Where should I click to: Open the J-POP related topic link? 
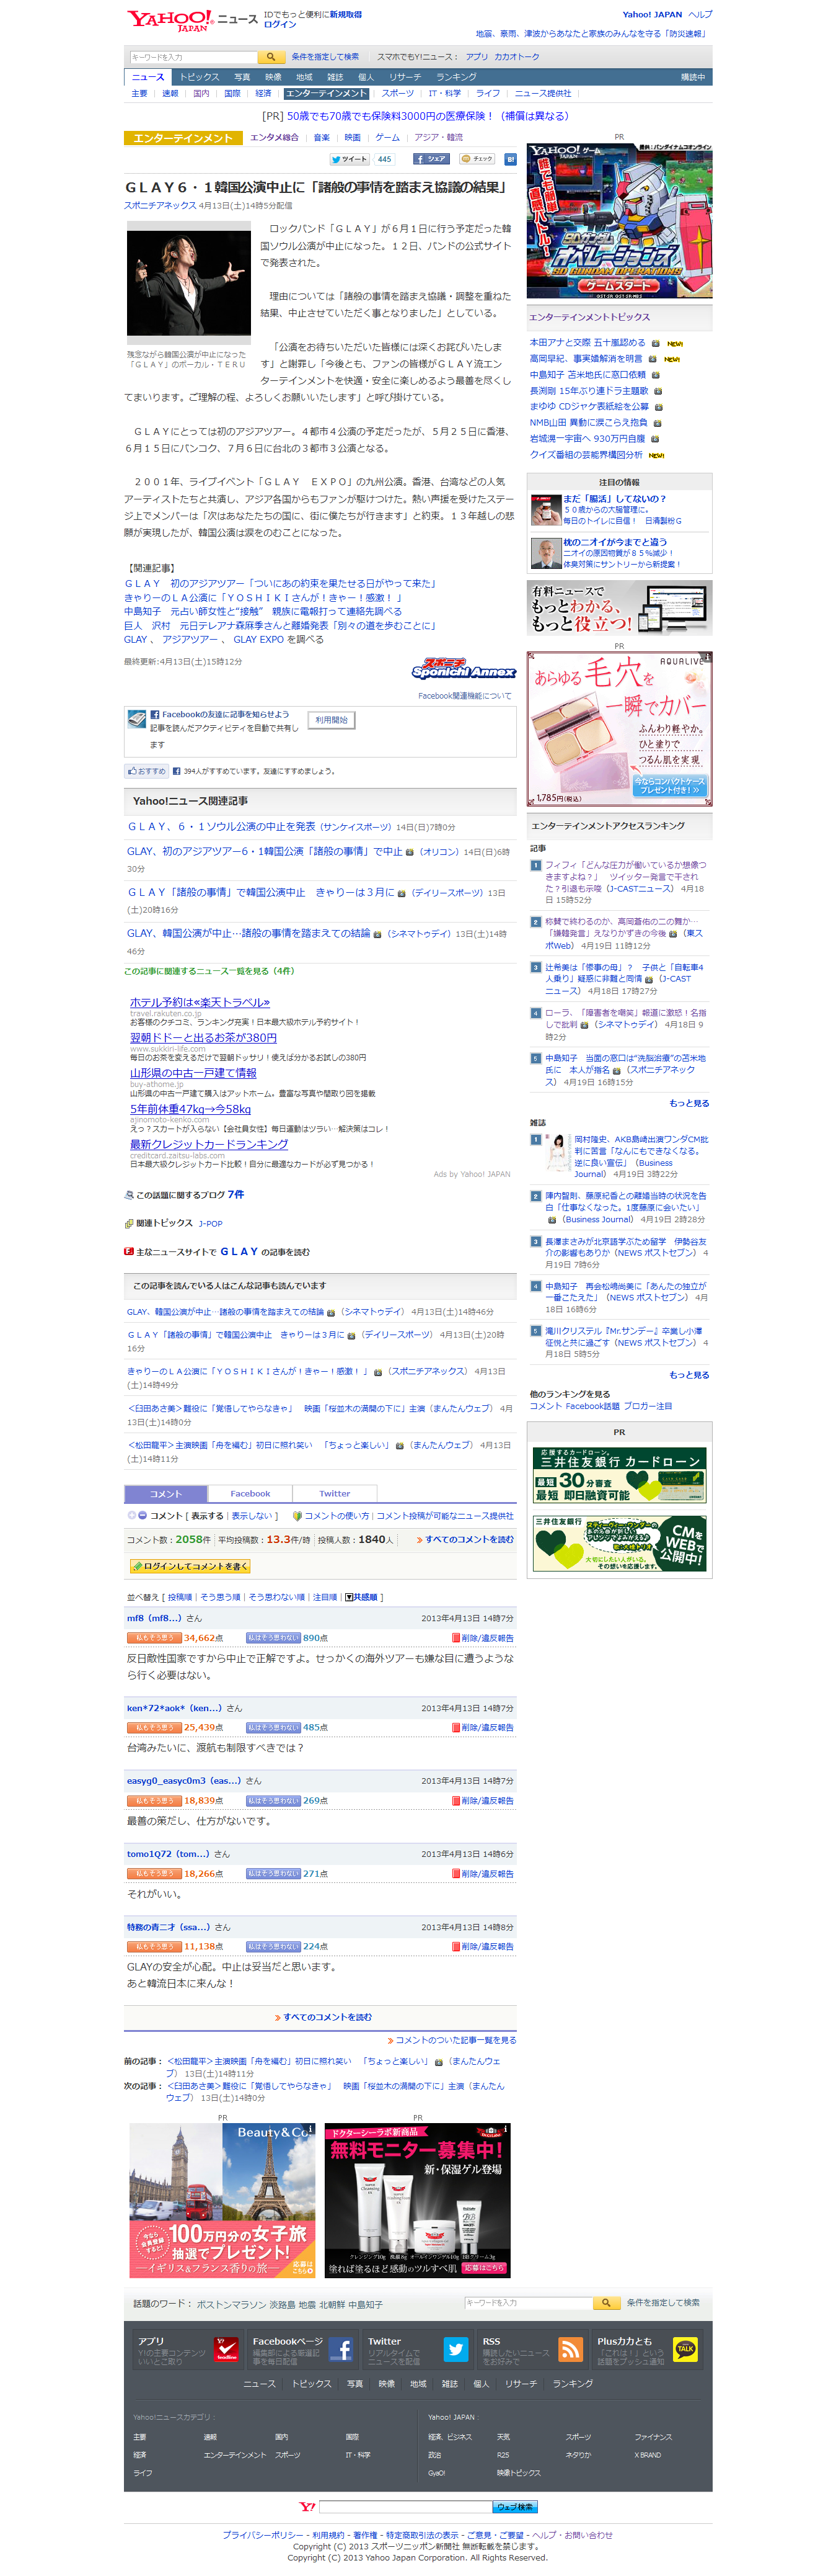click(209, 1223)
